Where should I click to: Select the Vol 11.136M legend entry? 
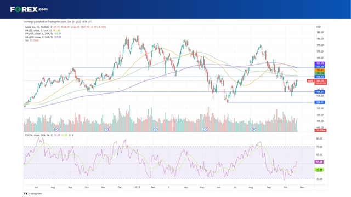click(32, 40)
